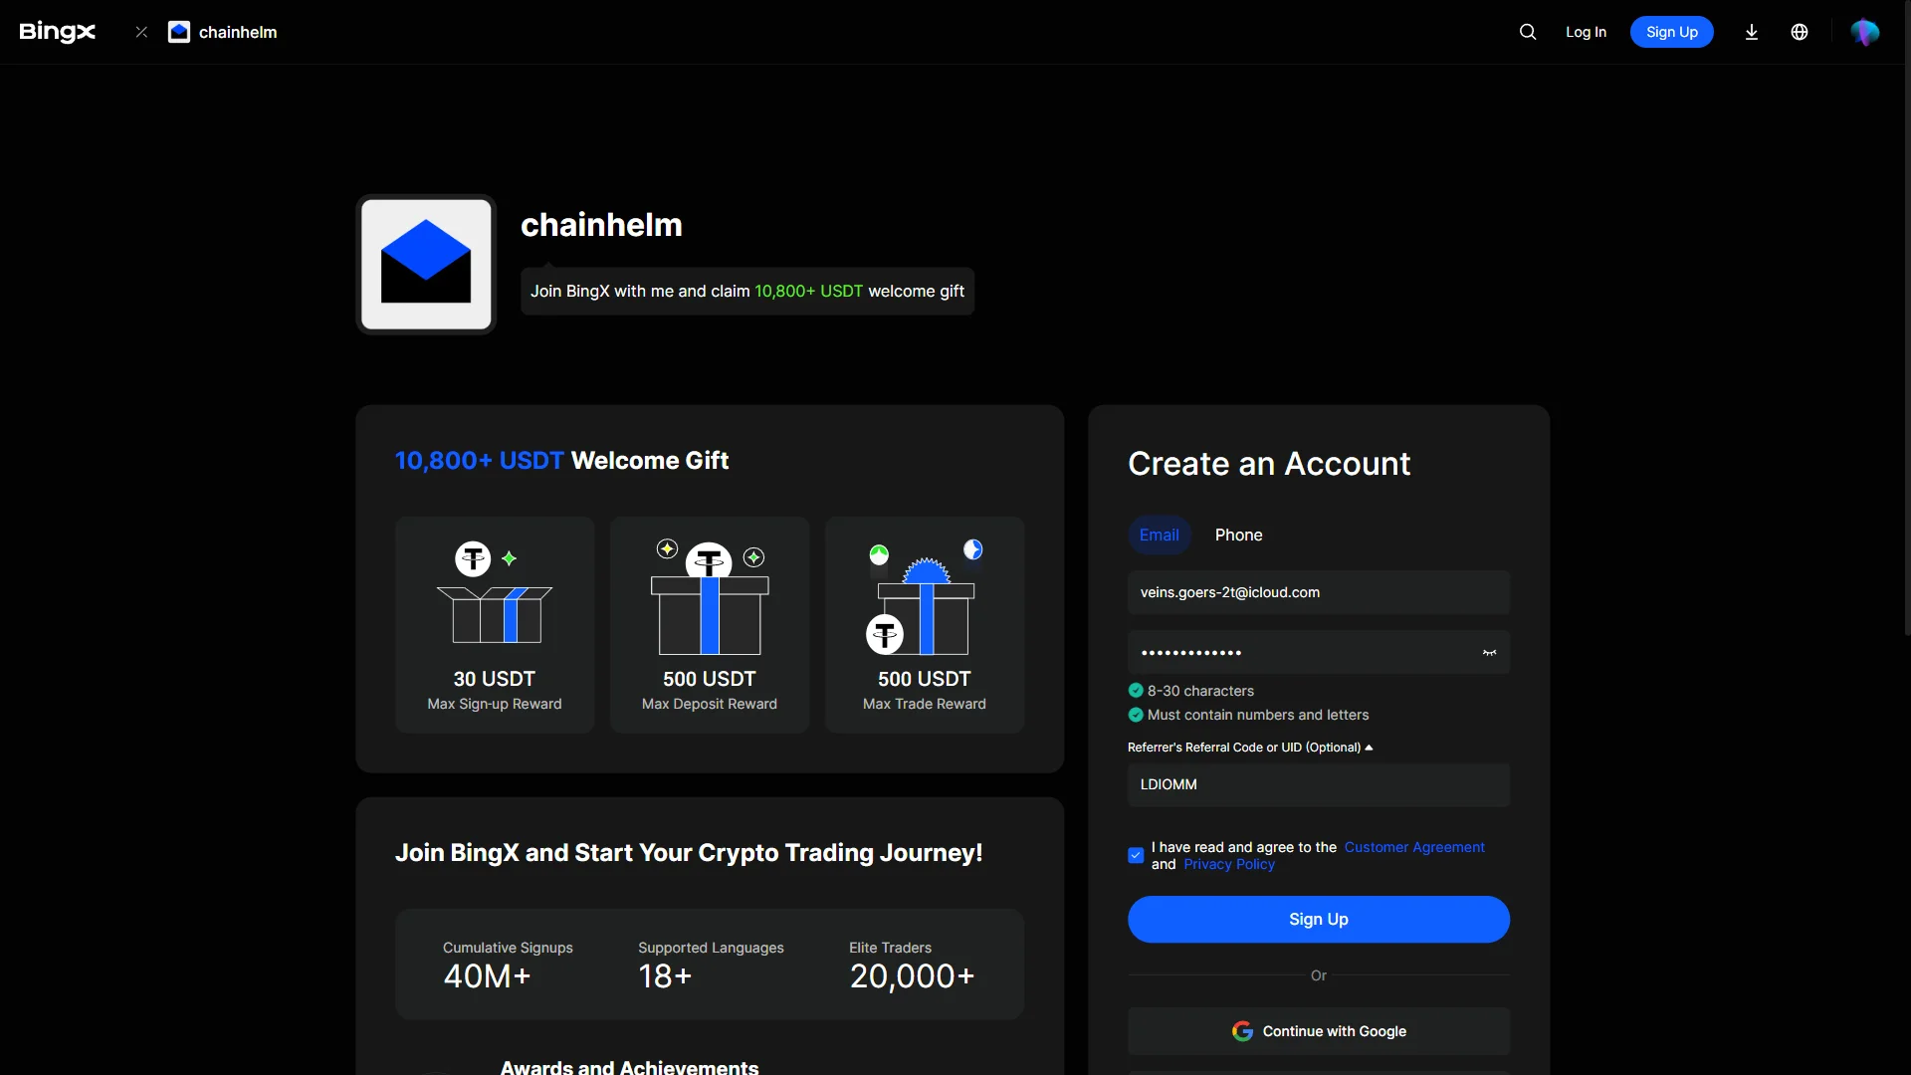Image resolution: width=1911 pixels, height=1075 pixels.
Task: Switch to the Phone tab
Action: click(x=1238, y=535)
